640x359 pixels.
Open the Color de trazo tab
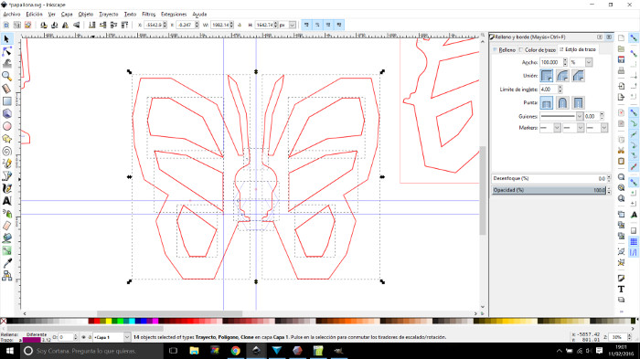[538, 49]
